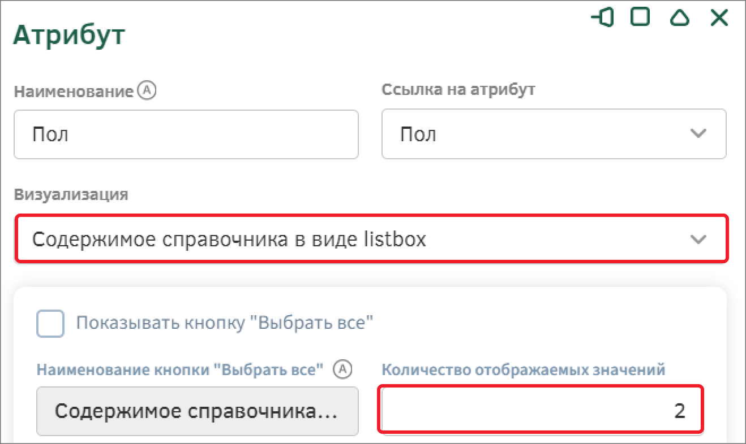Image resolution: width=746 pixels, height=444 pixels.
Task: Focus the Наименование field containing Пол
Action: pos(186,134)
